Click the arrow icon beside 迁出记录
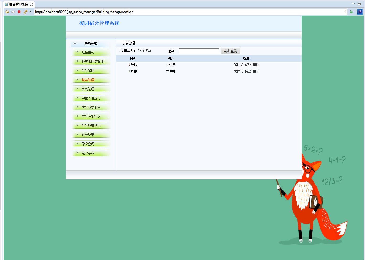The image size is (365, 260). 77,135
